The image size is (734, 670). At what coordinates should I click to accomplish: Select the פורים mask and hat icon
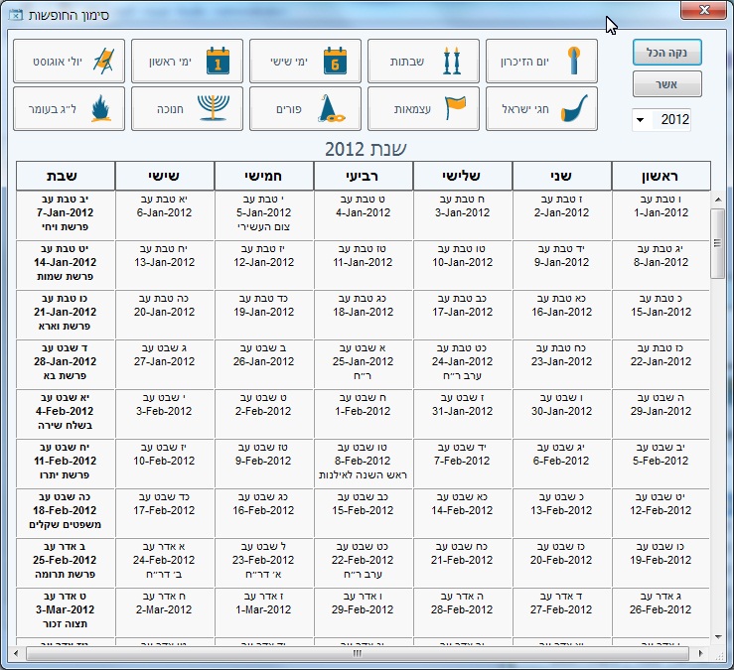tap(305, 109)
